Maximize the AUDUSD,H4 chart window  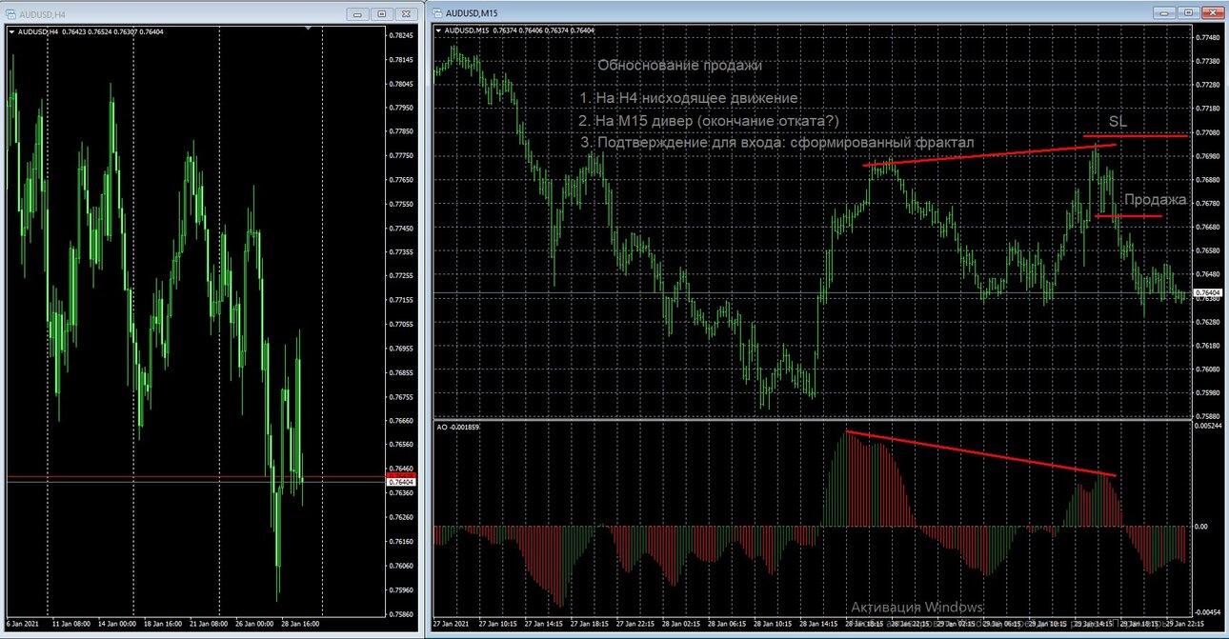point(381,13)
